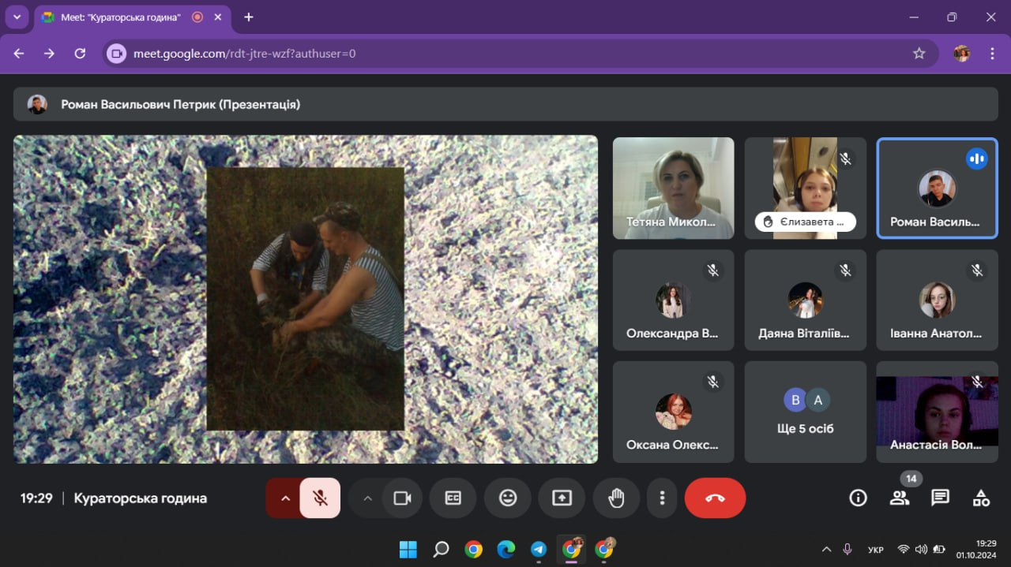Enable closed captions CC button
Screen dimensions: 1011x567
(453, 498)
